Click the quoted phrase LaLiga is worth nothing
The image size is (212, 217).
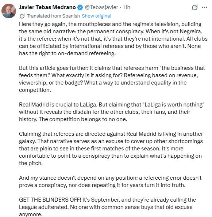tap(174, 105)
